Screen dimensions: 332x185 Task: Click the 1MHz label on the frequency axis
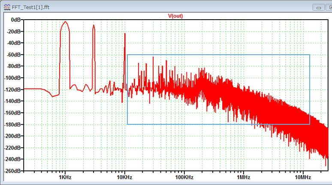pos(243,177)
